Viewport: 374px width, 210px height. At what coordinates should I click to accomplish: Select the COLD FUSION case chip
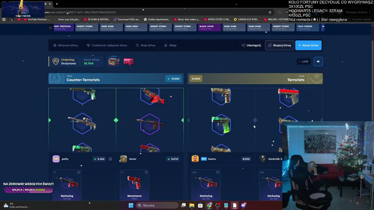[x=307, y=27]
